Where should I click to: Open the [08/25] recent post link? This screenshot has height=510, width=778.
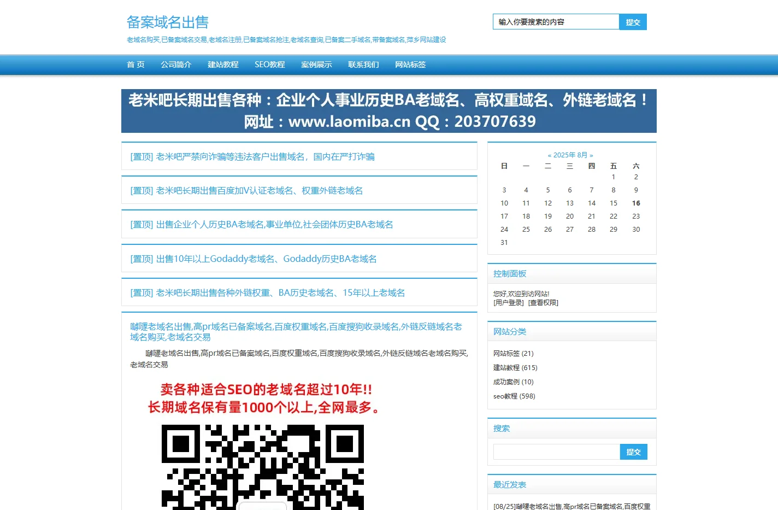pos(572,507)
